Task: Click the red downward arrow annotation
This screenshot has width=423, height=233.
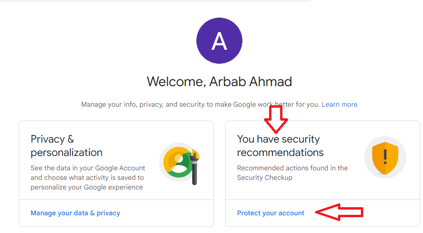Action: click(x=276, y=120)
